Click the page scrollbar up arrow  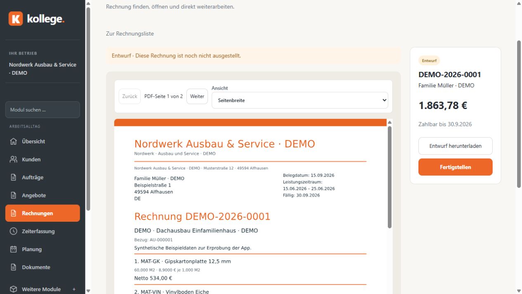click(519, 3)
